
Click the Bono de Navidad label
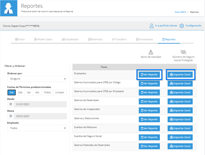[x=151, y=57]
